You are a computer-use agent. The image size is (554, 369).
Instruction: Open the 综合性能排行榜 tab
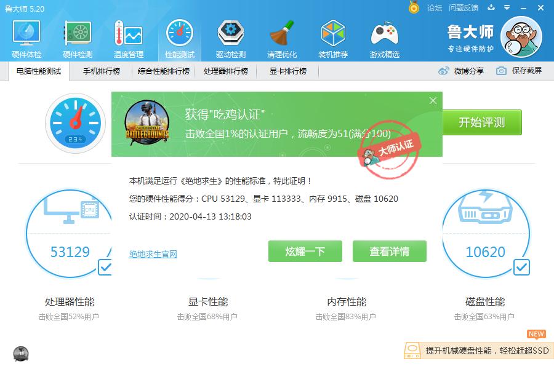pos(163,71)
